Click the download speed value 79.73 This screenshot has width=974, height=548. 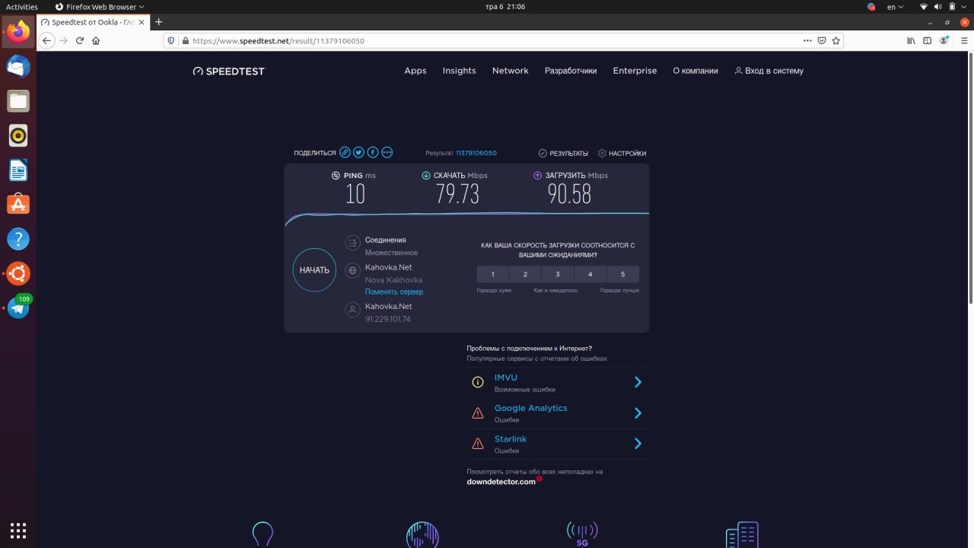[457, 194]
